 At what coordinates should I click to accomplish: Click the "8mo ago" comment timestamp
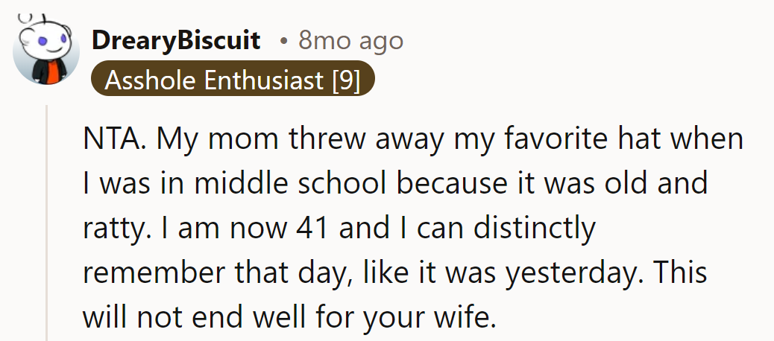pyautogui.click(x=350, y=41)
